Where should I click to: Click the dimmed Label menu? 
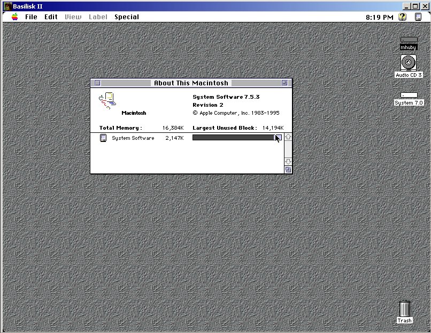click(x=98, y=17)
